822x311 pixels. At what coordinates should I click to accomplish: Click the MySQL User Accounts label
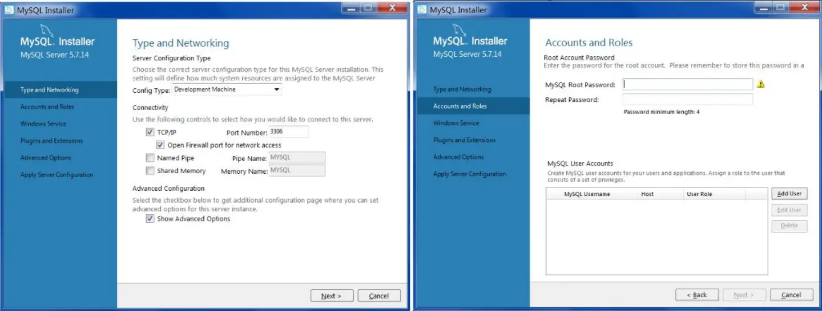point(580,164)
